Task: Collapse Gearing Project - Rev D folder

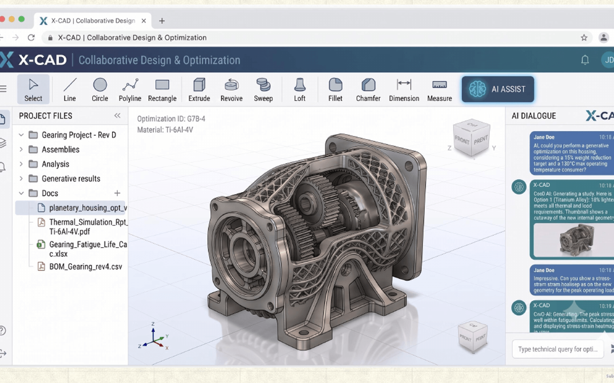Action: pyautogui.click(x=21, y=135)
